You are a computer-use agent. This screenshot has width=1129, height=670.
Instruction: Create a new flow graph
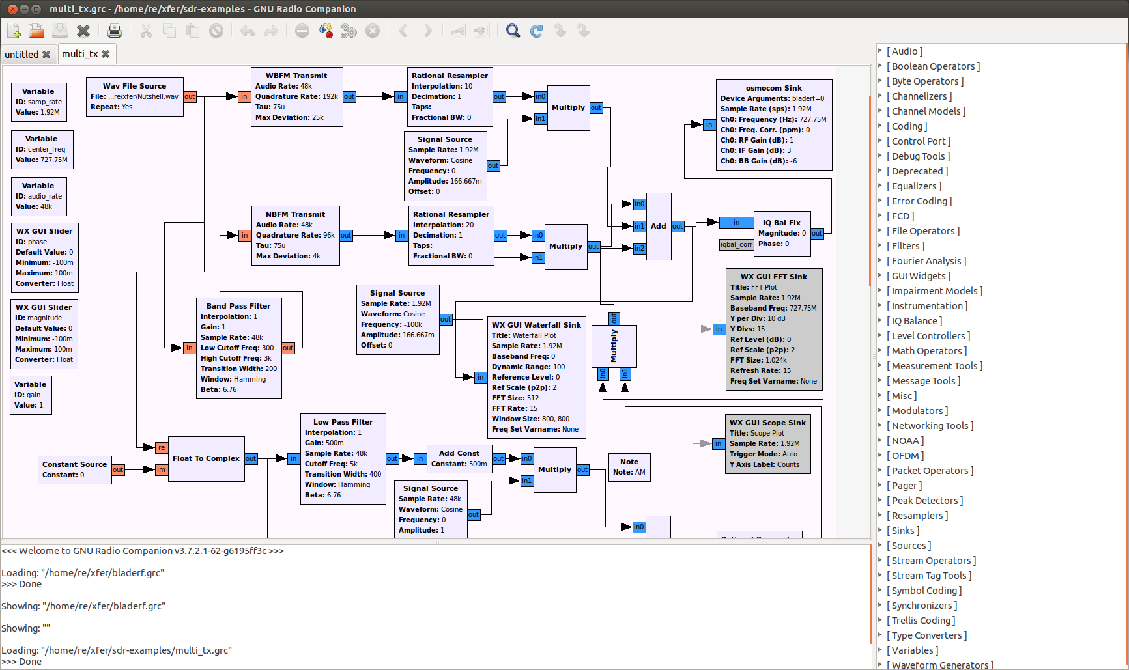14,31
